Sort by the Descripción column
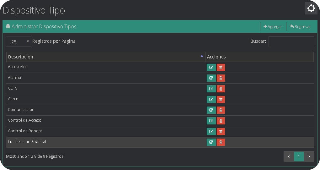Image resolution: width=320 pixels, height=170 pixels. tap(105, 57)
